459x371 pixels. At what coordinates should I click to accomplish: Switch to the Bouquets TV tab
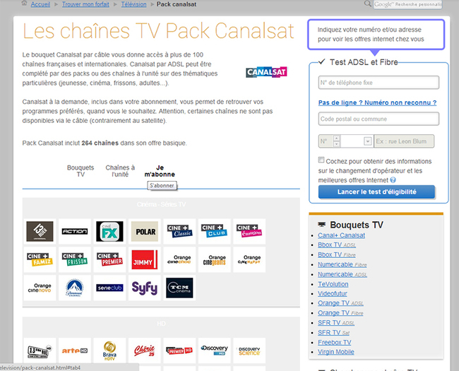[x=81, y=171]
